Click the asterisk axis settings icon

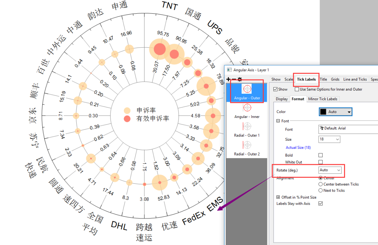pyautogui.click(x=239, y=79)
